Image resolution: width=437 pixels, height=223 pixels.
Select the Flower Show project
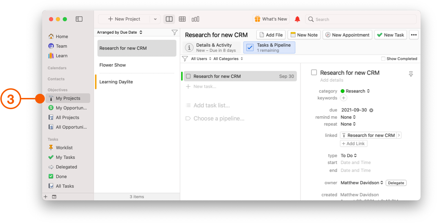click(x=113, y=65)
